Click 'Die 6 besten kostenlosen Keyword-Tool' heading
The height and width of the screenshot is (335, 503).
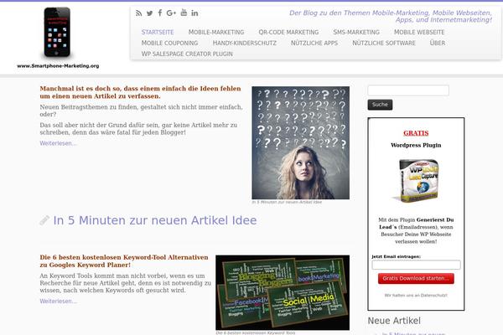124,261
